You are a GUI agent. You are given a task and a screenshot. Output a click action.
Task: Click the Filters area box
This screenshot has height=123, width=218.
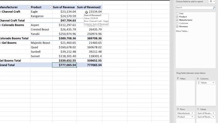185,93
